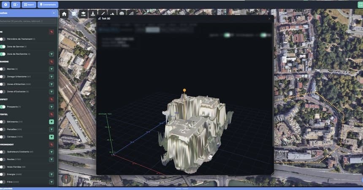Screen dimensions: 363x190
Task: Click the compass on the map
Action: 66,179
